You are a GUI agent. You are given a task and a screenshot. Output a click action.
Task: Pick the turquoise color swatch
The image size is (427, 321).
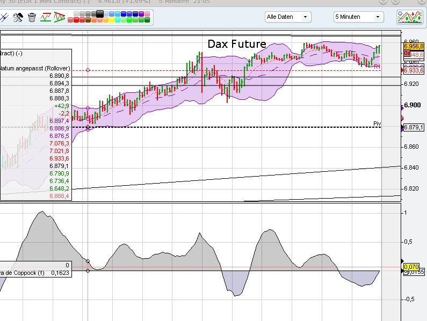point(118,20)
